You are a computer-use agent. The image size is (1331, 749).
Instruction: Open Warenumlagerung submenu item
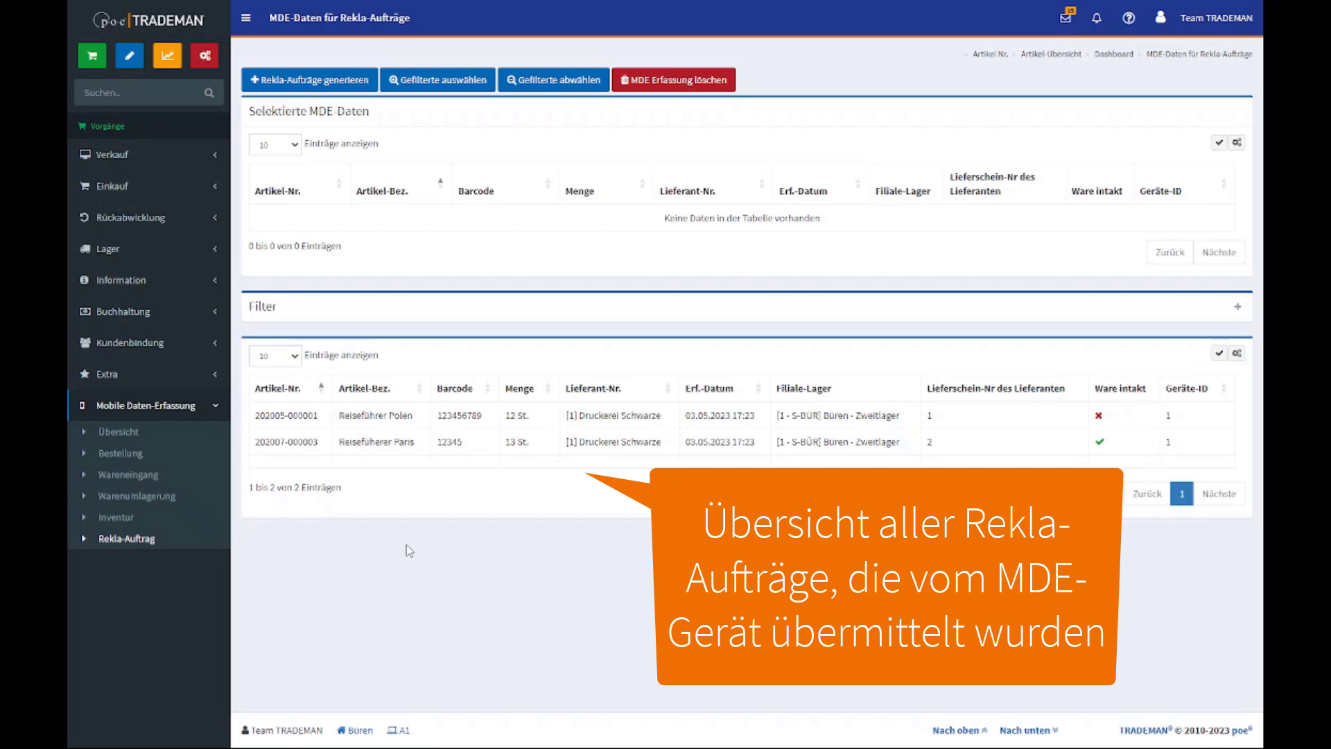137,497
